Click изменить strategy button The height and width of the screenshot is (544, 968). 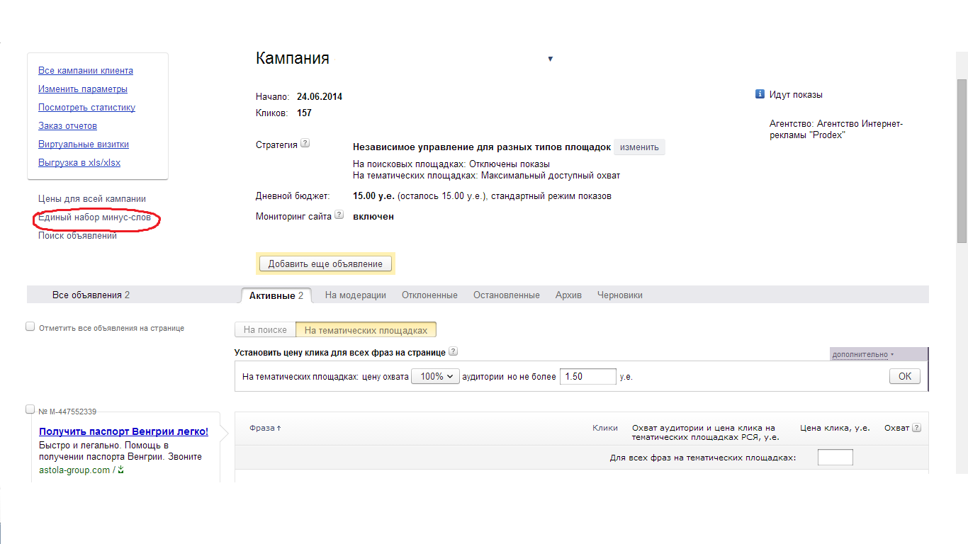(x=639, y=147)
